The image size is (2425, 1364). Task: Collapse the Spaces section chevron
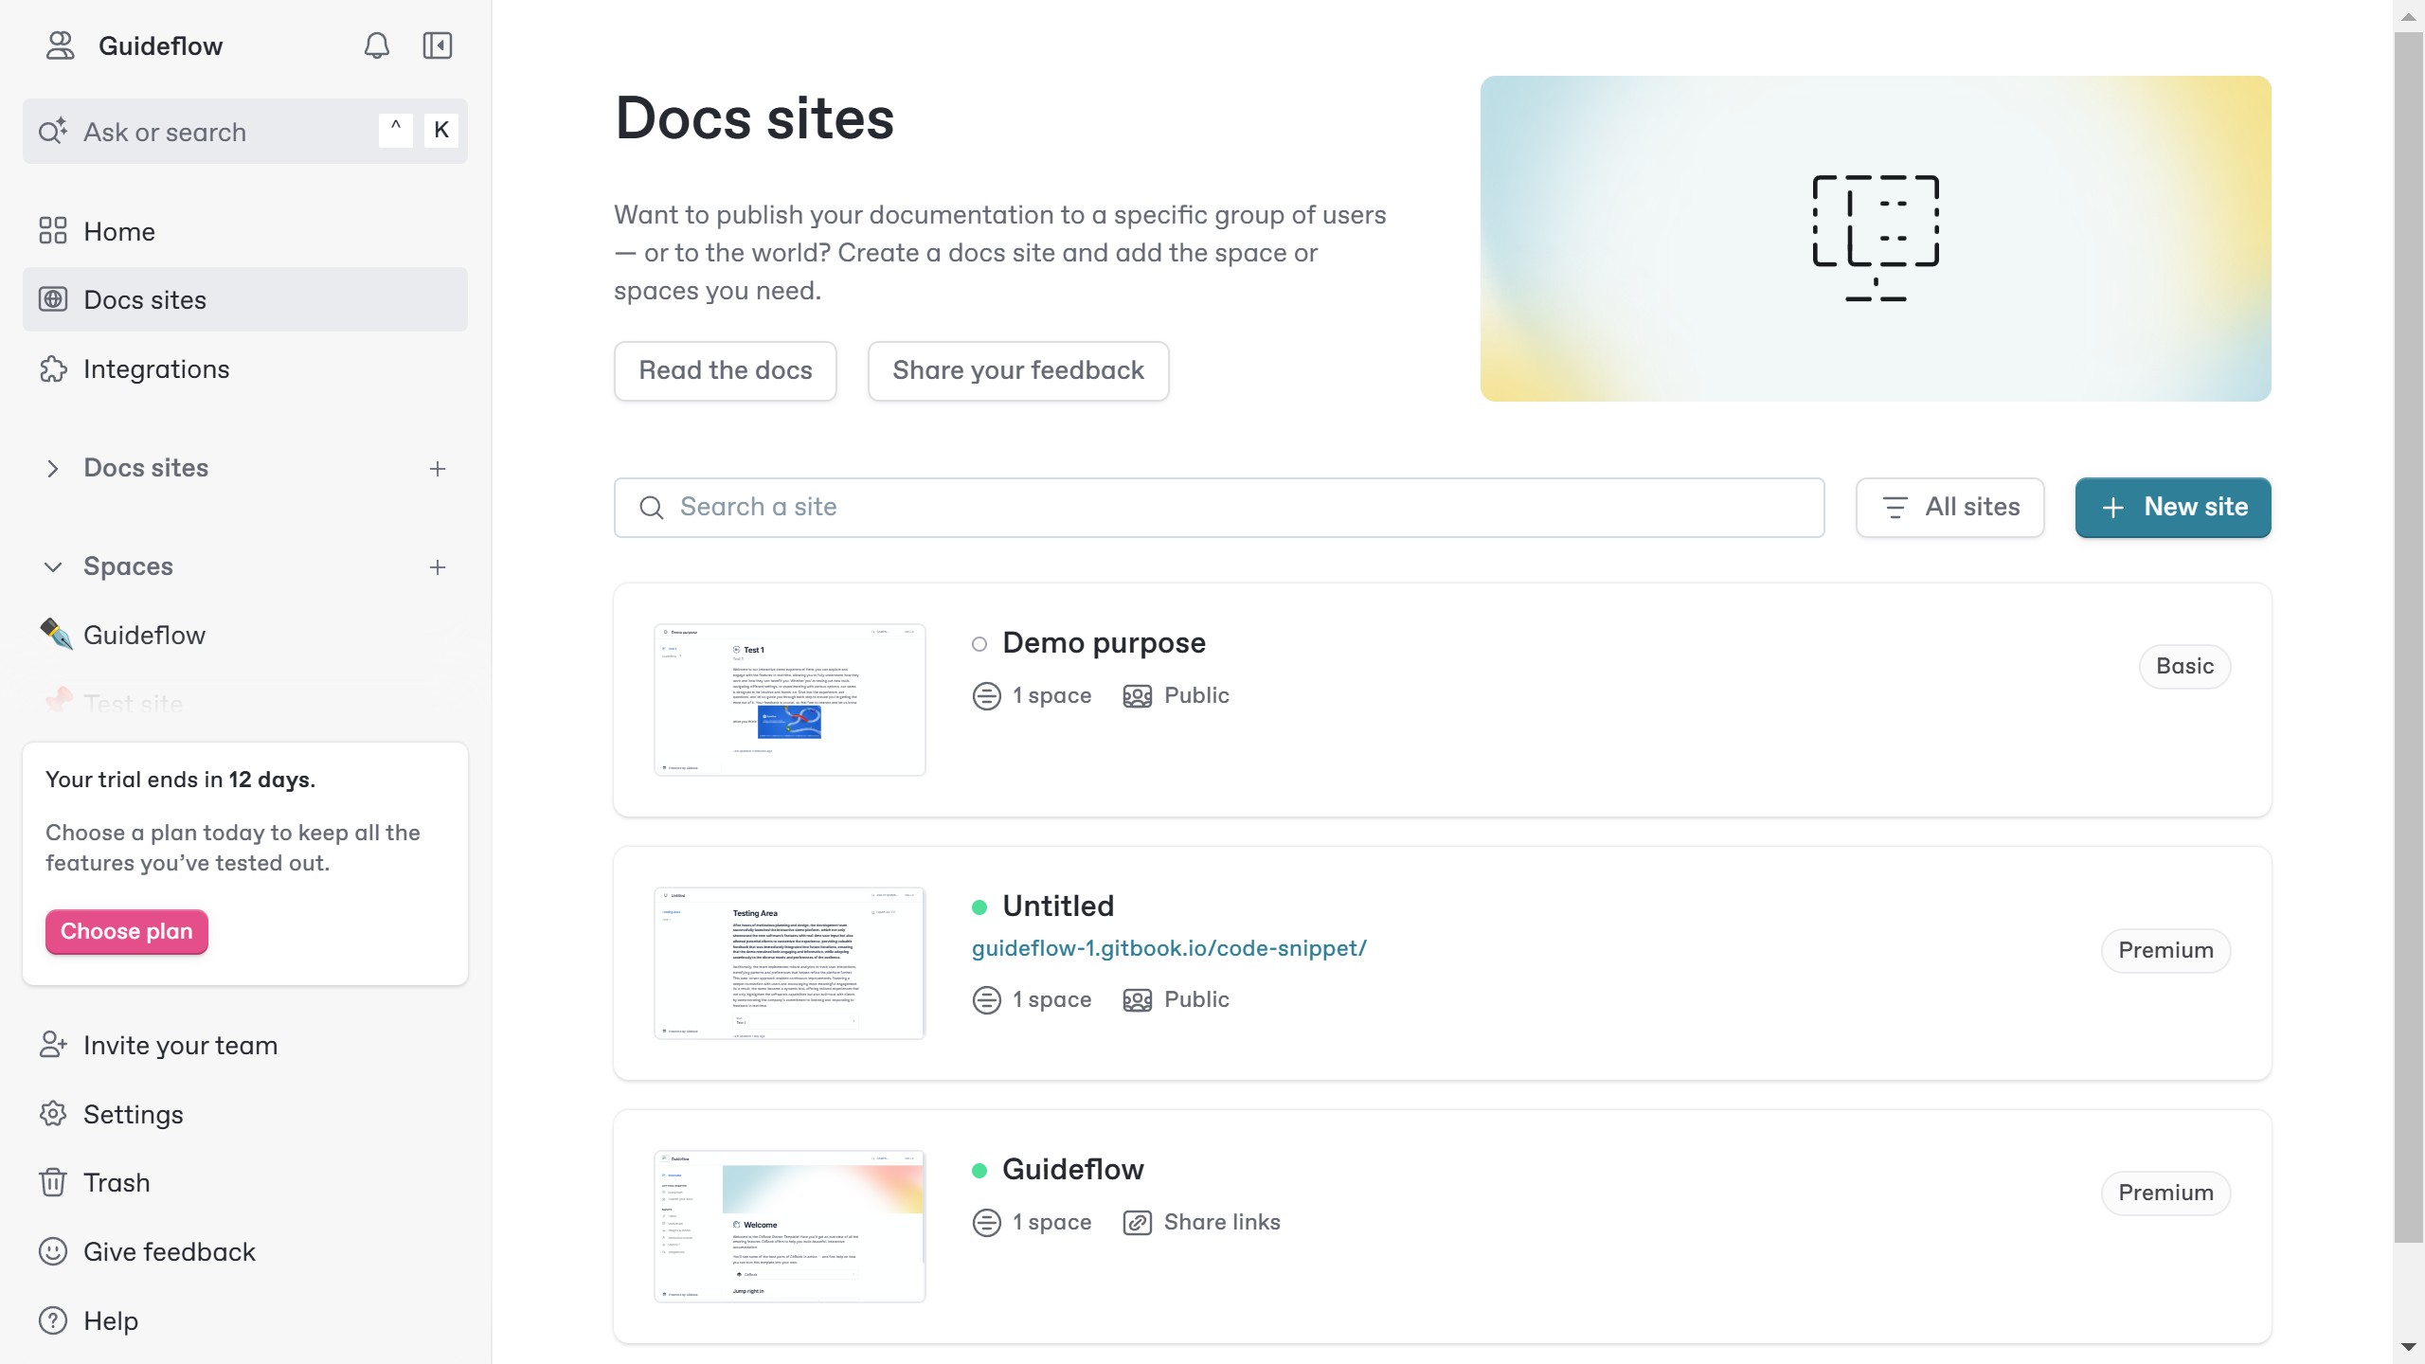point(53,566)
